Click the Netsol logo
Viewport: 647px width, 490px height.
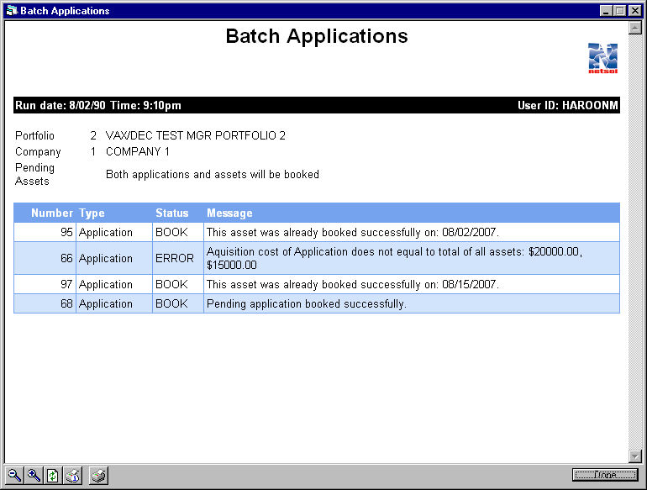coord(602,58)
